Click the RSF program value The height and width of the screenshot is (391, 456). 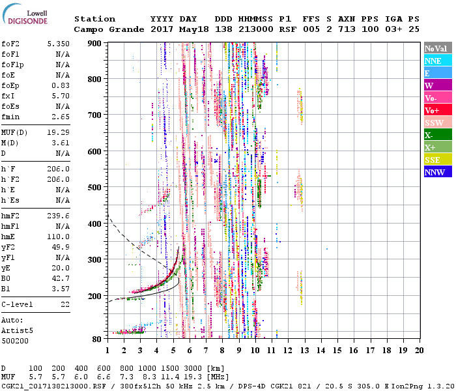[x=288, y=29]
